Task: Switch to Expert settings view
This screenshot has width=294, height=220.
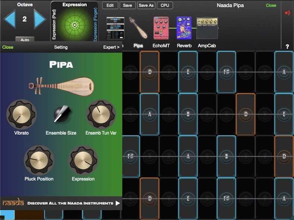Action: (111, 47)
